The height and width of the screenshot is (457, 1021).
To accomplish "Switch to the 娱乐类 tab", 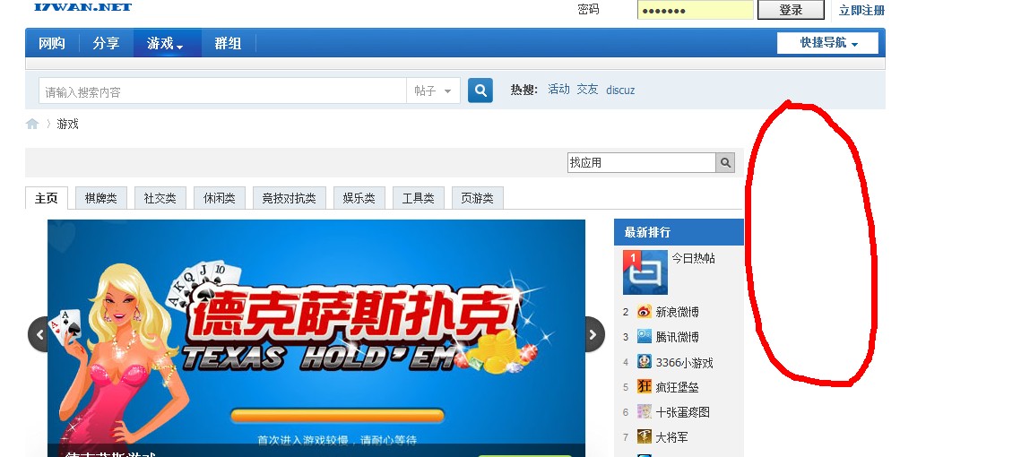I will (x=359, y=199).
